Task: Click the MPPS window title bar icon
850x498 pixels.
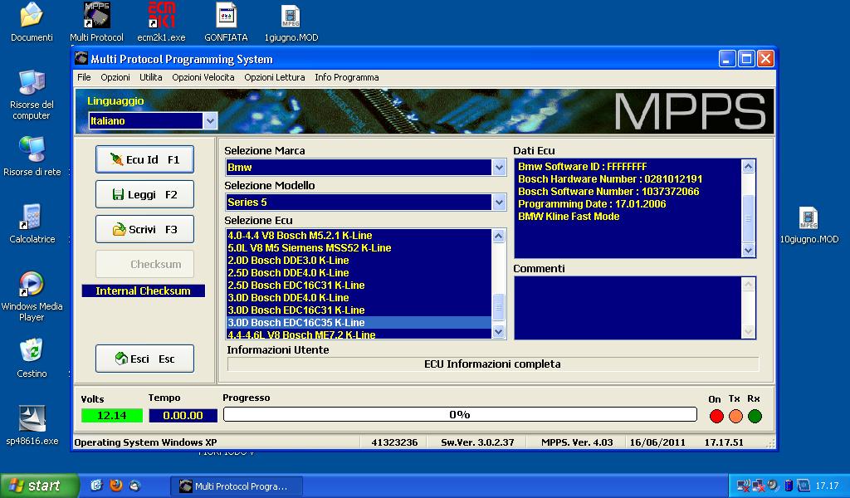Action: pyautogui.click(x=81, y=58)
